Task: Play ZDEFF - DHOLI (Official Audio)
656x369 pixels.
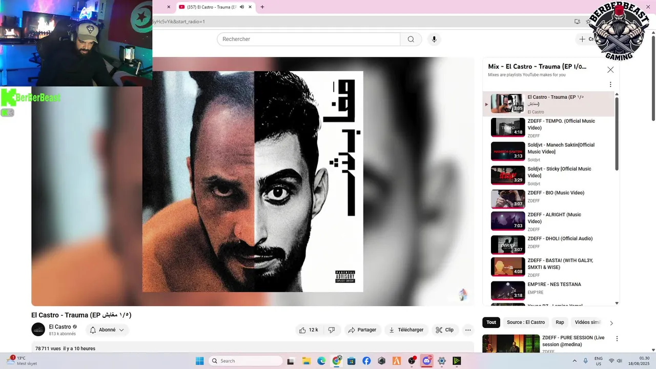Action: 549,244
